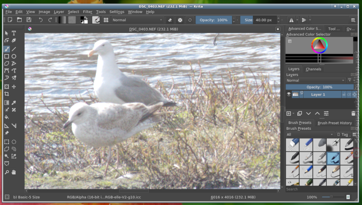Select the Gradient tool

(7, 103)
